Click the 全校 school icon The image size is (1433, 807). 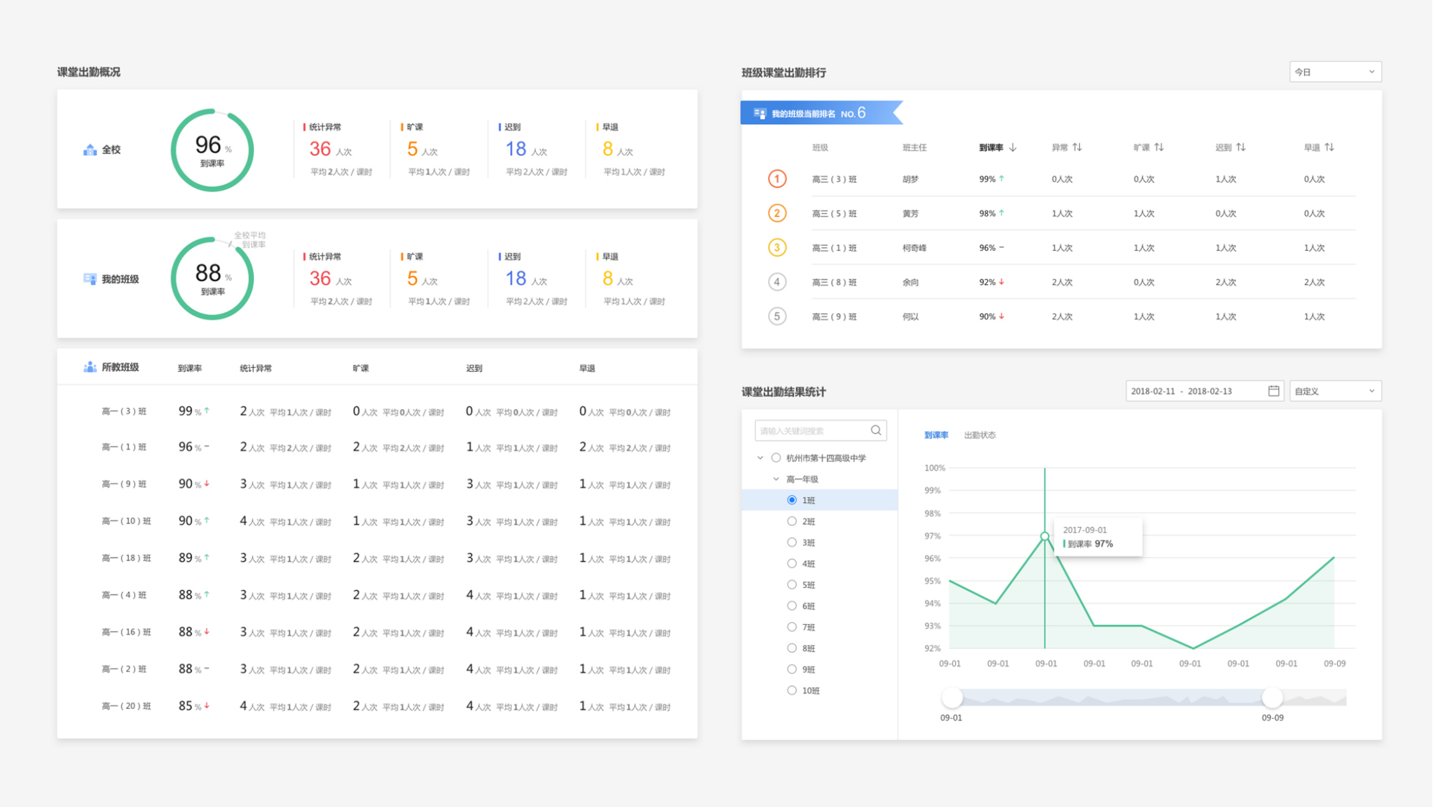[90, 149]
